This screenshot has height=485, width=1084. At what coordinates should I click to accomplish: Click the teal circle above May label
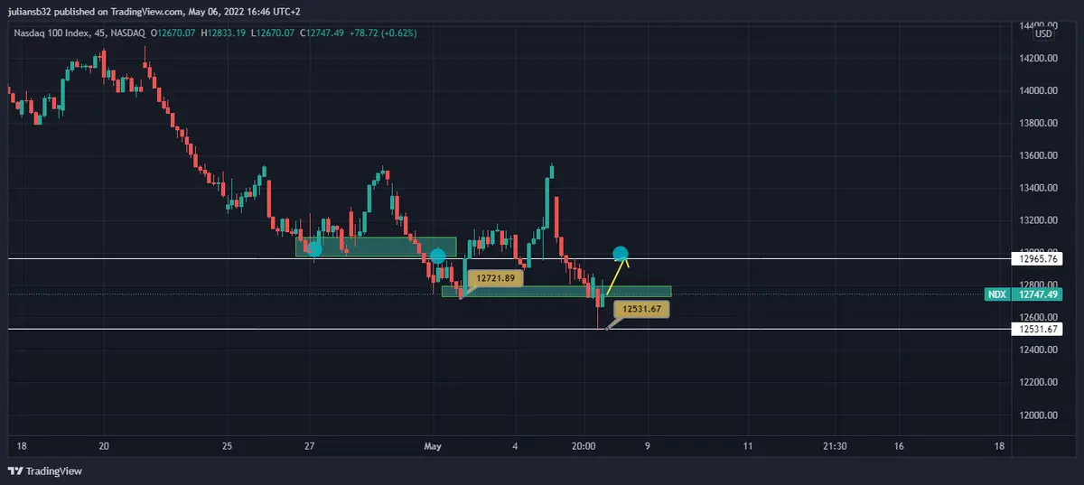[438, 256]
